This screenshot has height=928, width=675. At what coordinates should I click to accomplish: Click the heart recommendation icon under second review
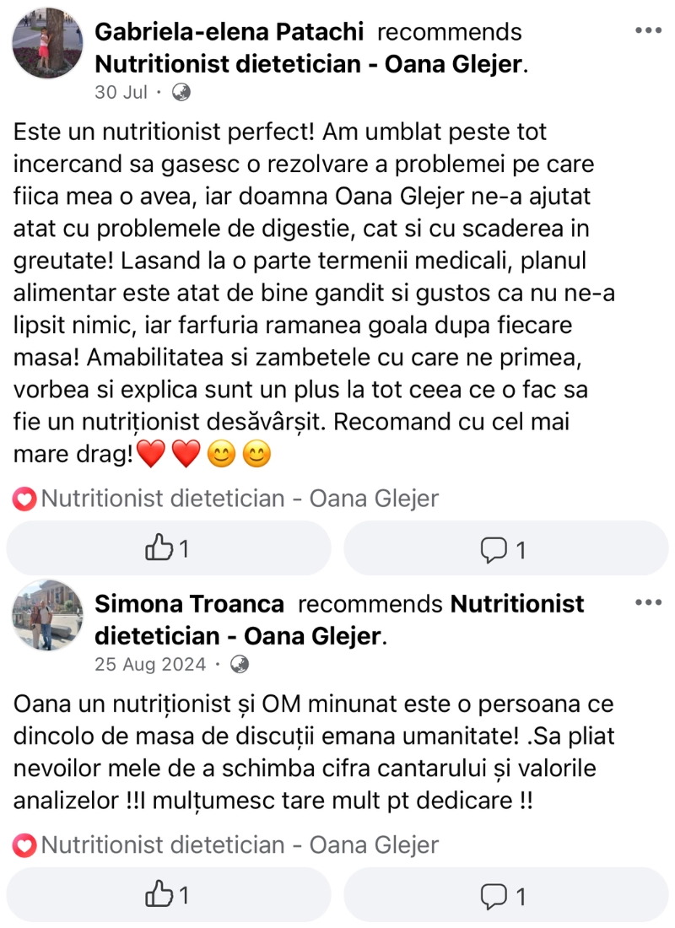[25, 844]
